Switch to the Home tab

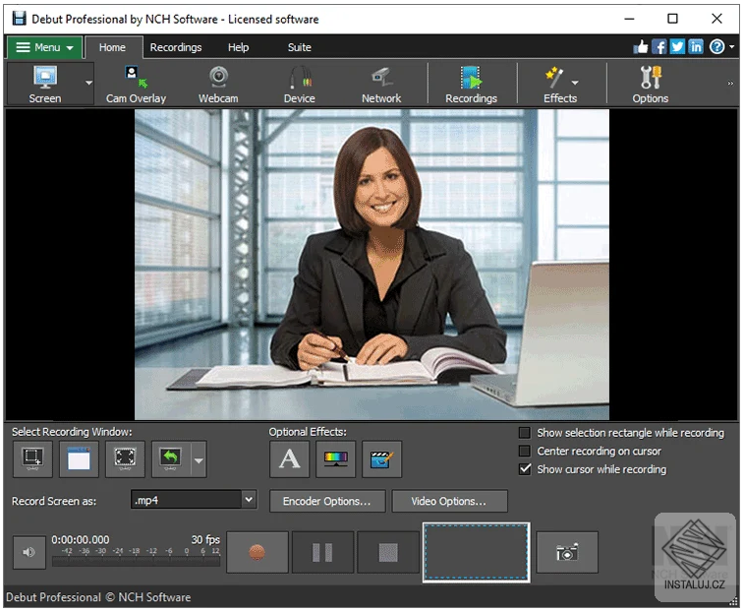(x=112, y=47)
